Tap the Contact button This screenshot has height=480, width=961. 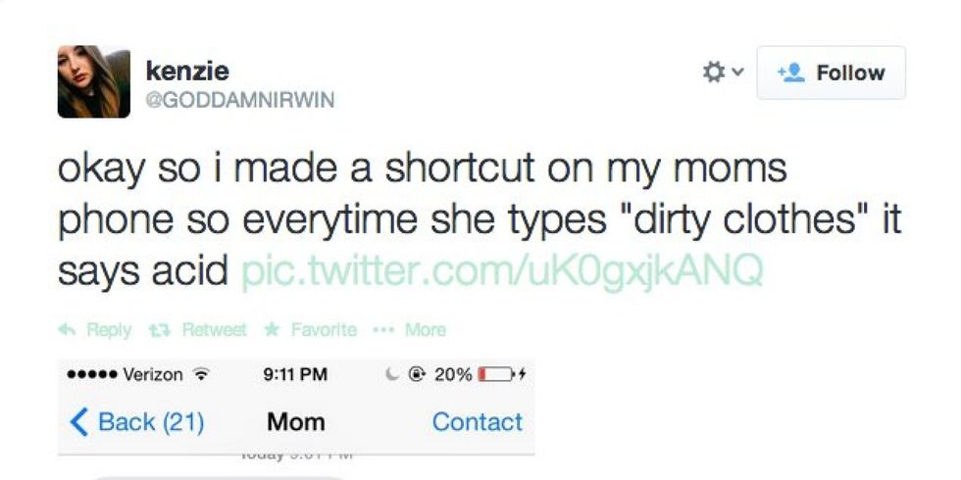tap(478, 422)
